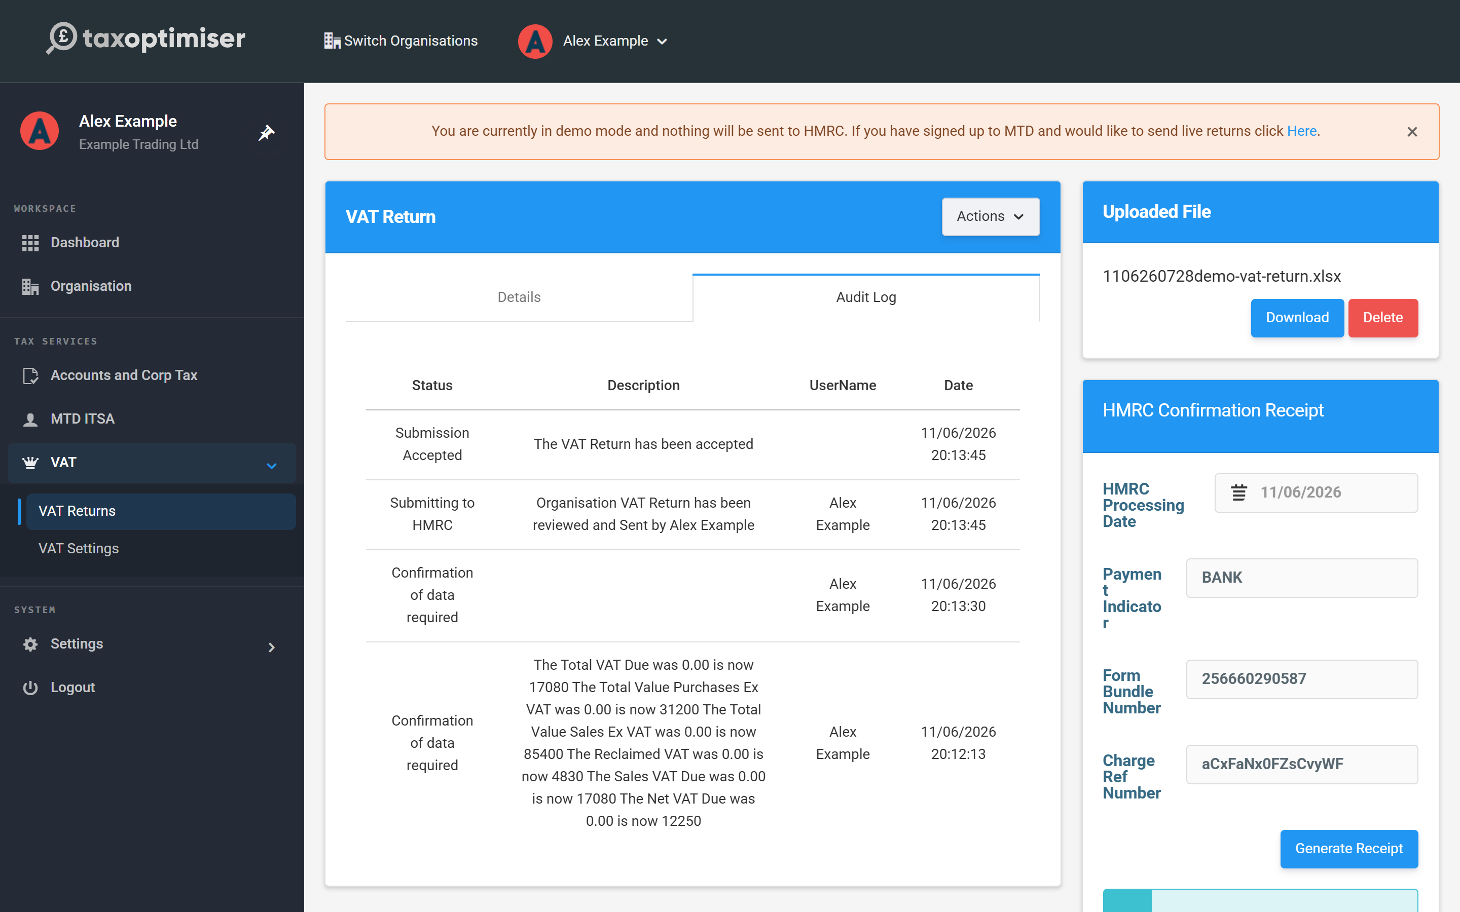This screenshot has height=912, width=1460.
Task: Open MTD ITSA section
Action: point(152,419)
